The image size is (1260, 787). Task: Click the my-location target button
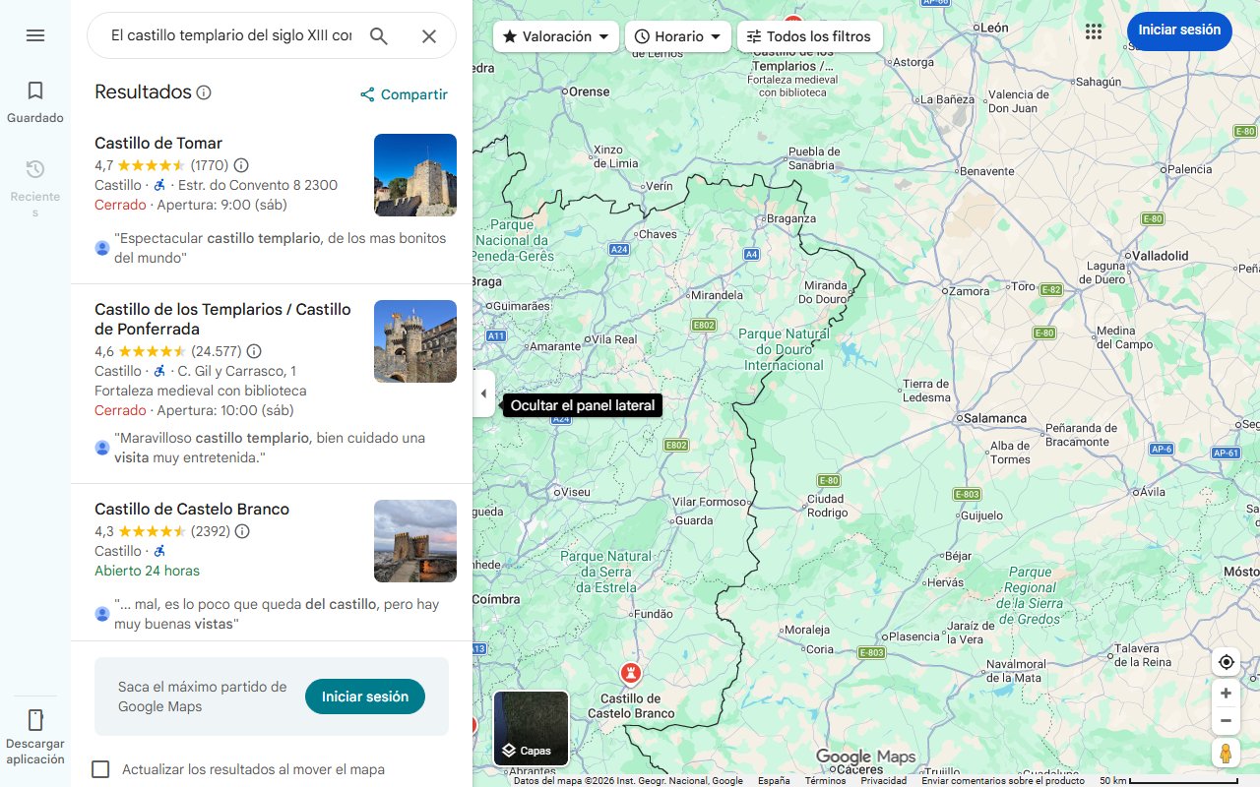pos(1226,662)
